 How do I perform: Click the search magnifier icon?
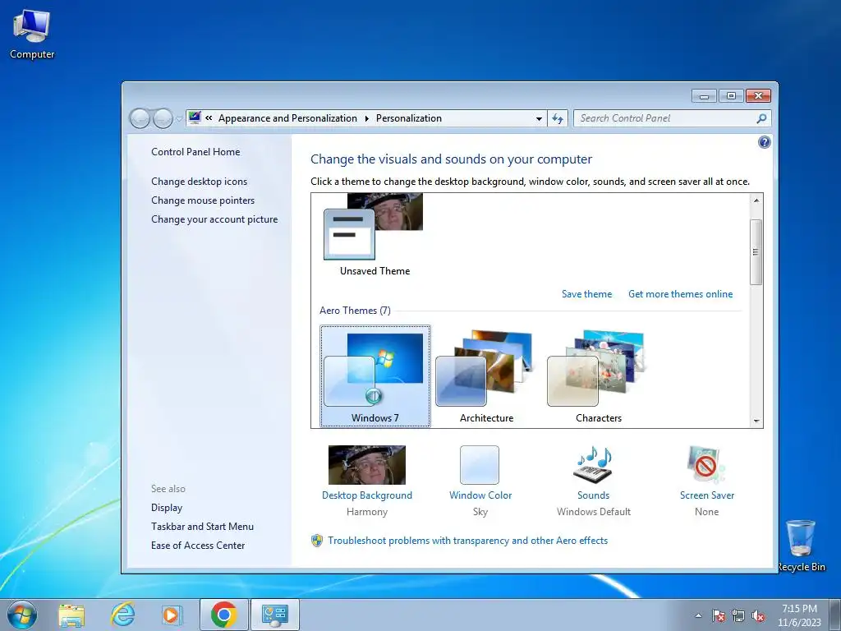click(761, 118)
